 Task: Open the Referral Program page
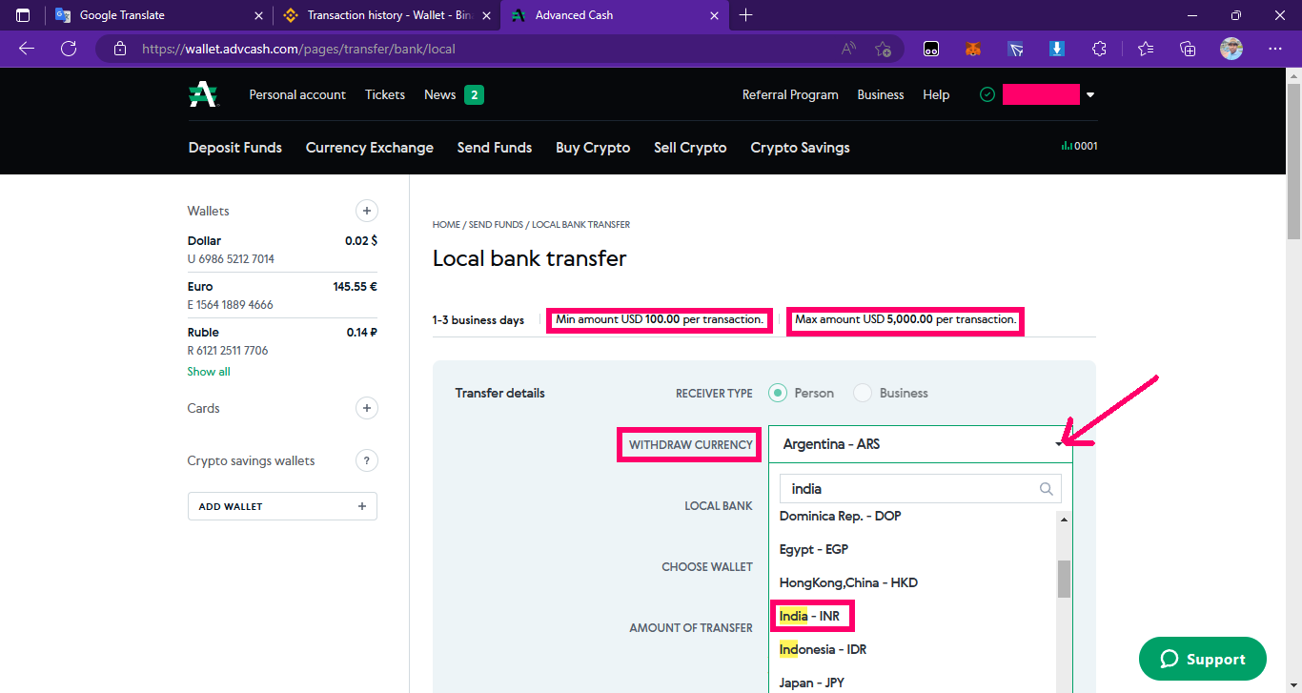pos(790,94)
